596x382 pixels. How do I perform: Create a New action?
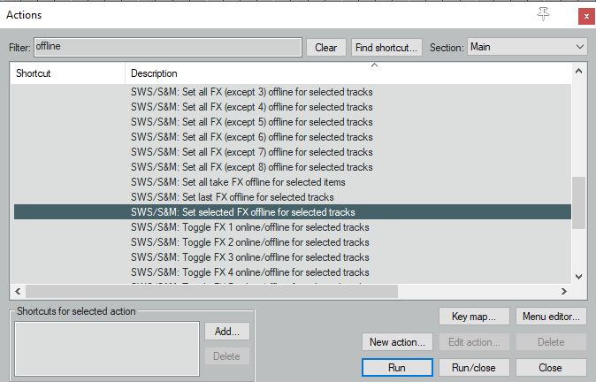tap(397, 342)
